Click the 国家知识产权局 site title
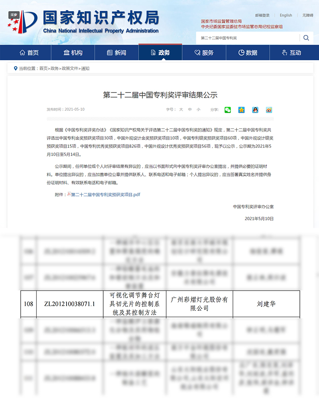Screen dimensions: 319x416 pyautogui.click(x=101, y=18)
